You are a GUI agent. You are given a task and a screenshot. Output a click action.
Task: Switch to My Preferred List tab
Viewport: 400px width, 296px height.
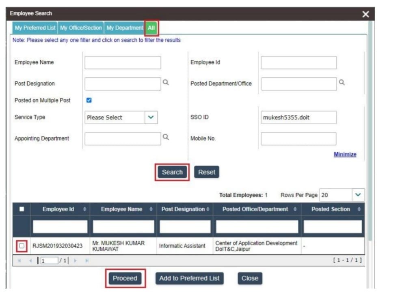pyautogui.click(x=35, y=28)
